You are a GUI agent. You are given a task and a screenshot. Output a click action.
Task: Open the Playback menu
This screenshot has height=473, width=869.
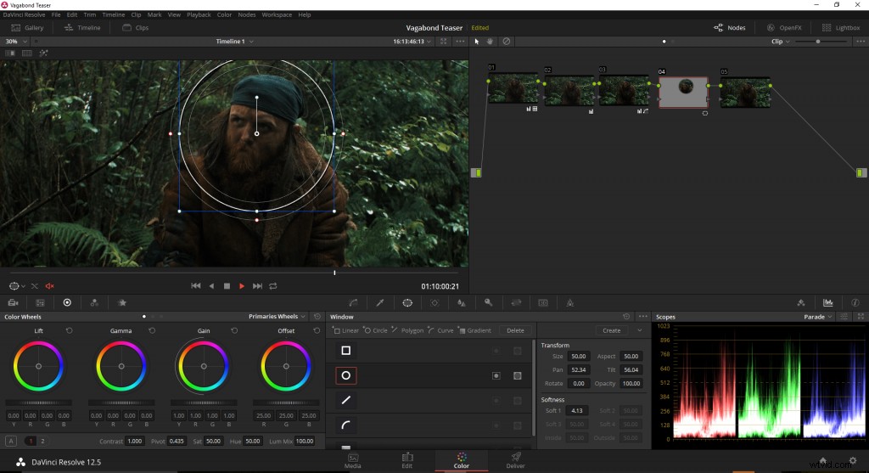coord(199,14)
